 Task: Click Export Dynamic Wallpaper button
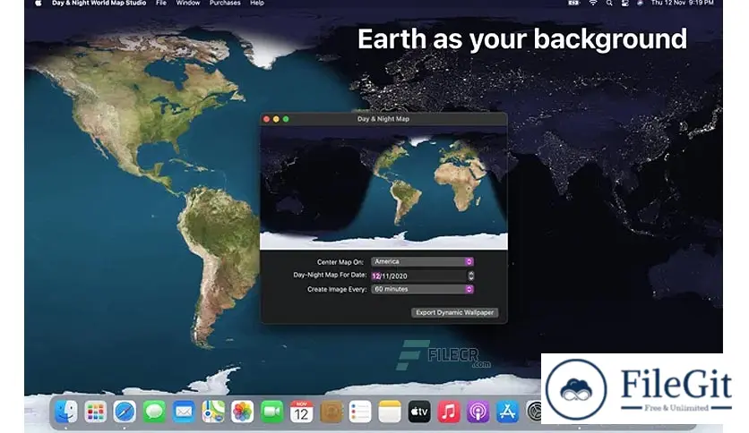pyautogui.click(x=455, y=312)
